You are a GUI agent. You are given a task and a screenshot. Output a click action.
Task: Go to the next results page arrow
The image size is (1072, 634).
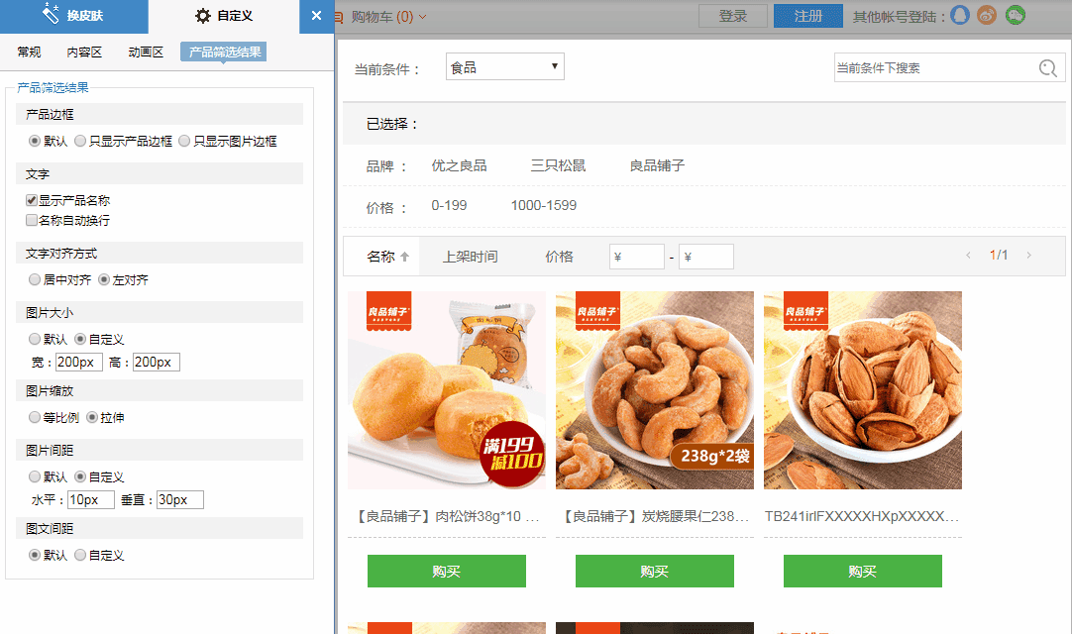(x=1028, y=256)
